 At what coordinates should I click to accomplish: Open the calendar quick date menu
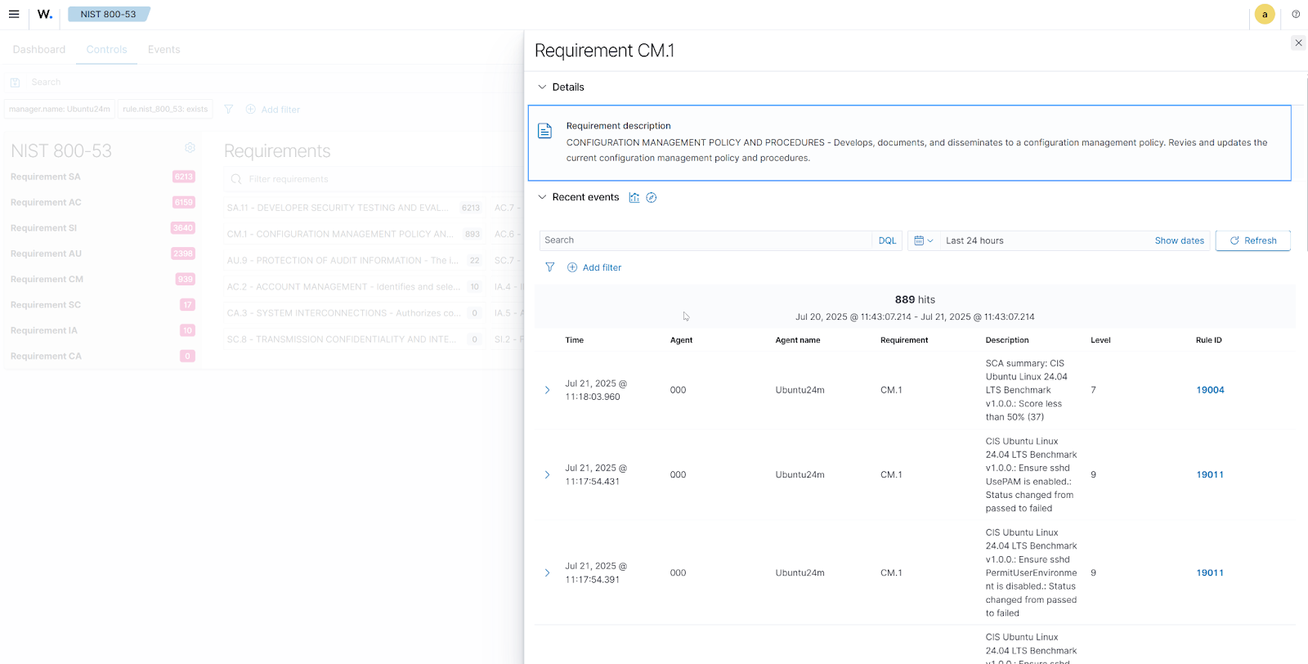click(923, 240)
